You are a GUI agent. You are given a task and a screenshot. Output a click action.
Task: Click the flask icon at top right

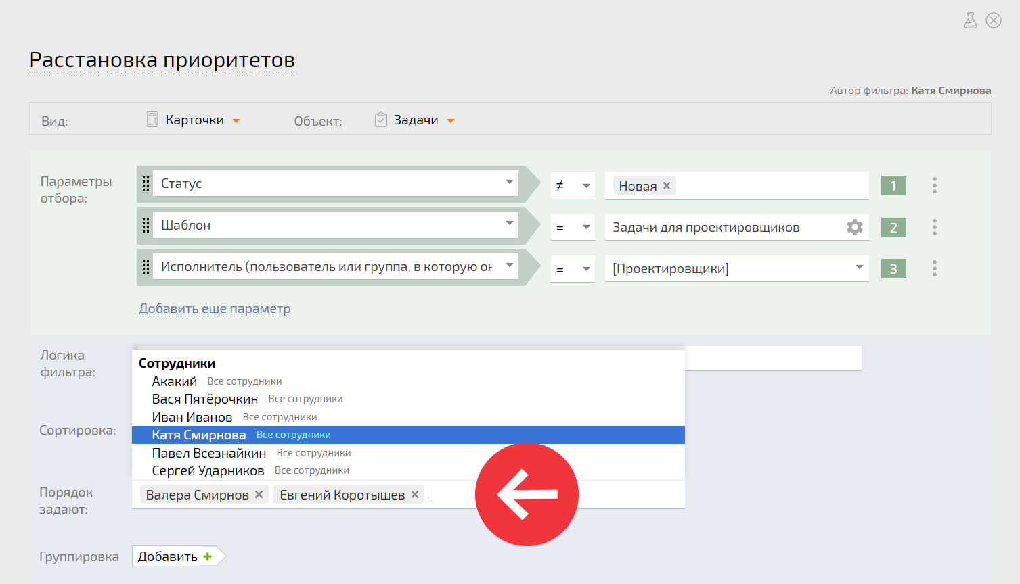(971, 20)
